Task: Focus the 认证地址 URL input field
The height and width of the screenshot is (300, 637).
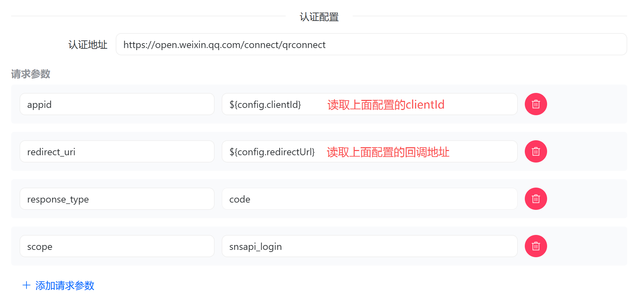Action: pos(371,45)
